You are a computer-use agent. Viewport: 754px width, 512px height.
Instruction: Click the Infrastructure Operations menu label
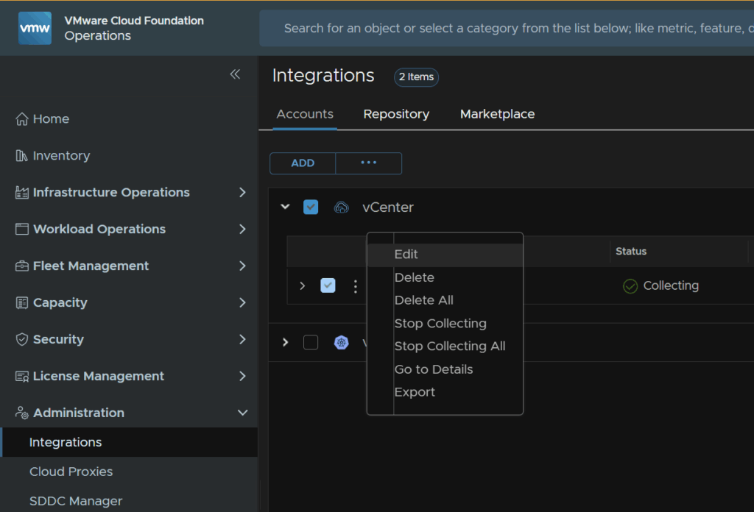click(x=111, y=192)
